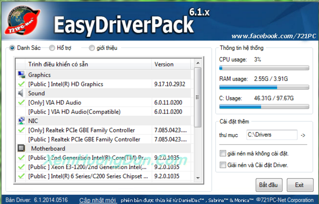Untick checkmark for [Only] Realtek PCIe GBE
Viewport: 319px width, 204px height.
[21, 130]
